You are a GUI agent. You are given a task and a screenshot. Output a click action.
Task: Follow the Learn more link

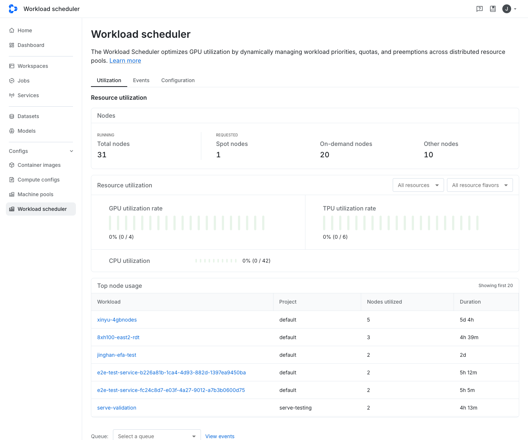pyautogui.click(x=125, y=61)
